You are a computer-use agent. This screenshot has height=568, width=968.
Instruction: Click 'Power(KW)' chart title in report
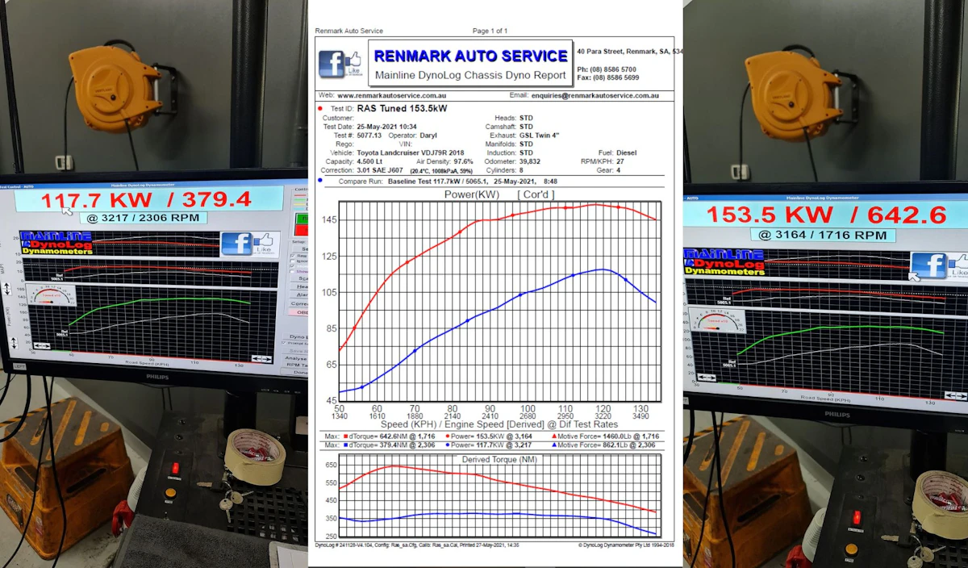(x=471, y=194)
